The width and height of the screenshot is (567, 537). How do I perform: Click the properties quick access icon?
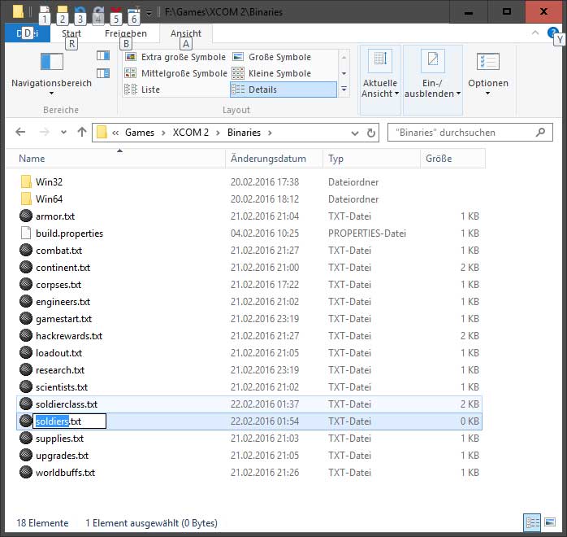[45, 10]
